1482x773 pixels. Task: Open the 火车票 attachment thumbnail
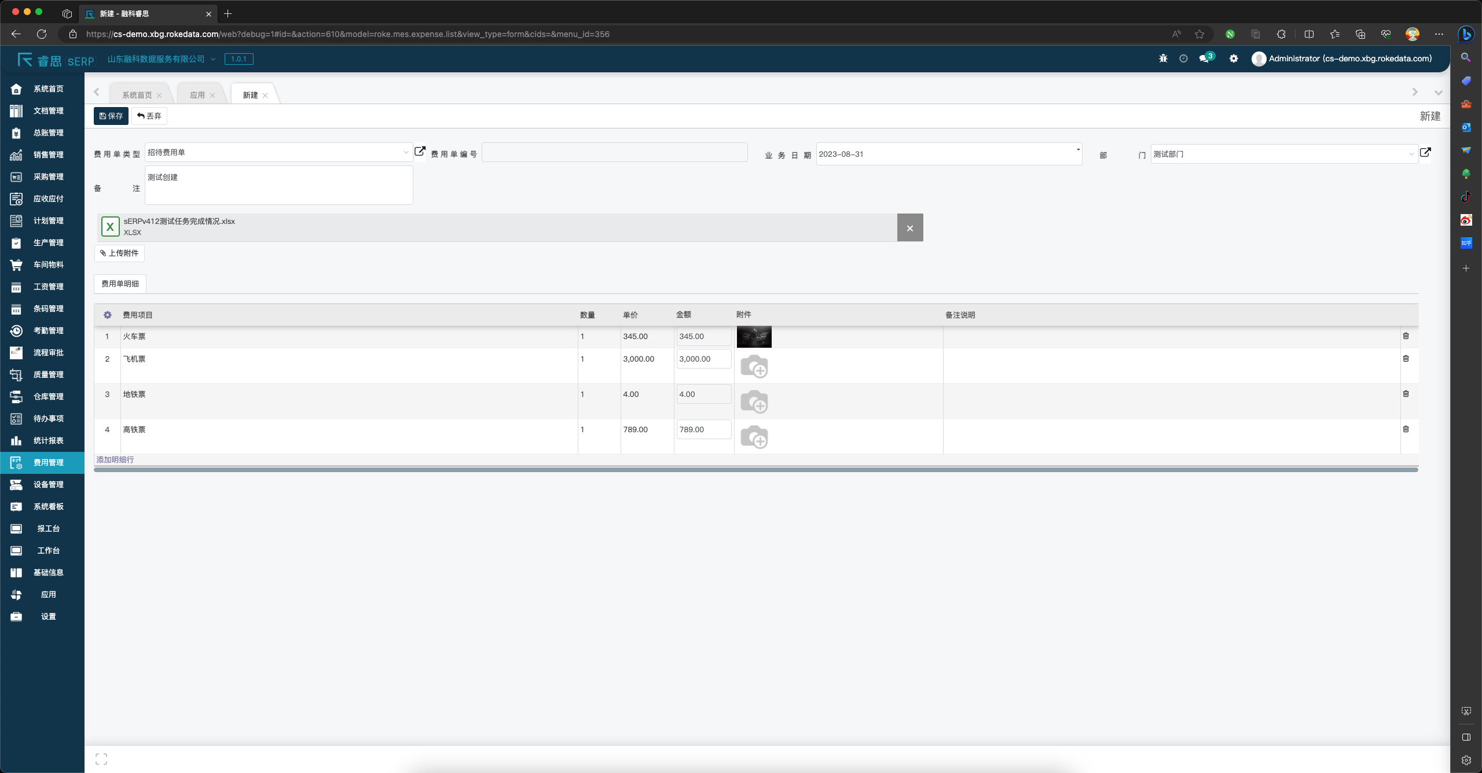click(x=754, y=336)
